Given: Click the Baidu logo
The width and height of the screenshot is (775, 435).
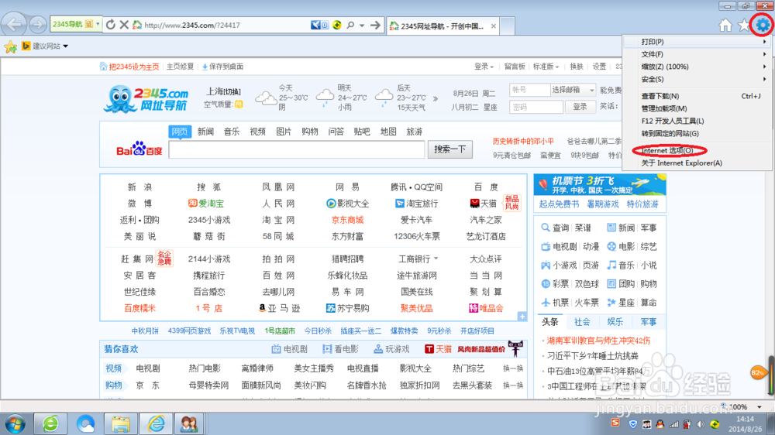Looking at the screenshot, I should point(139,149).
